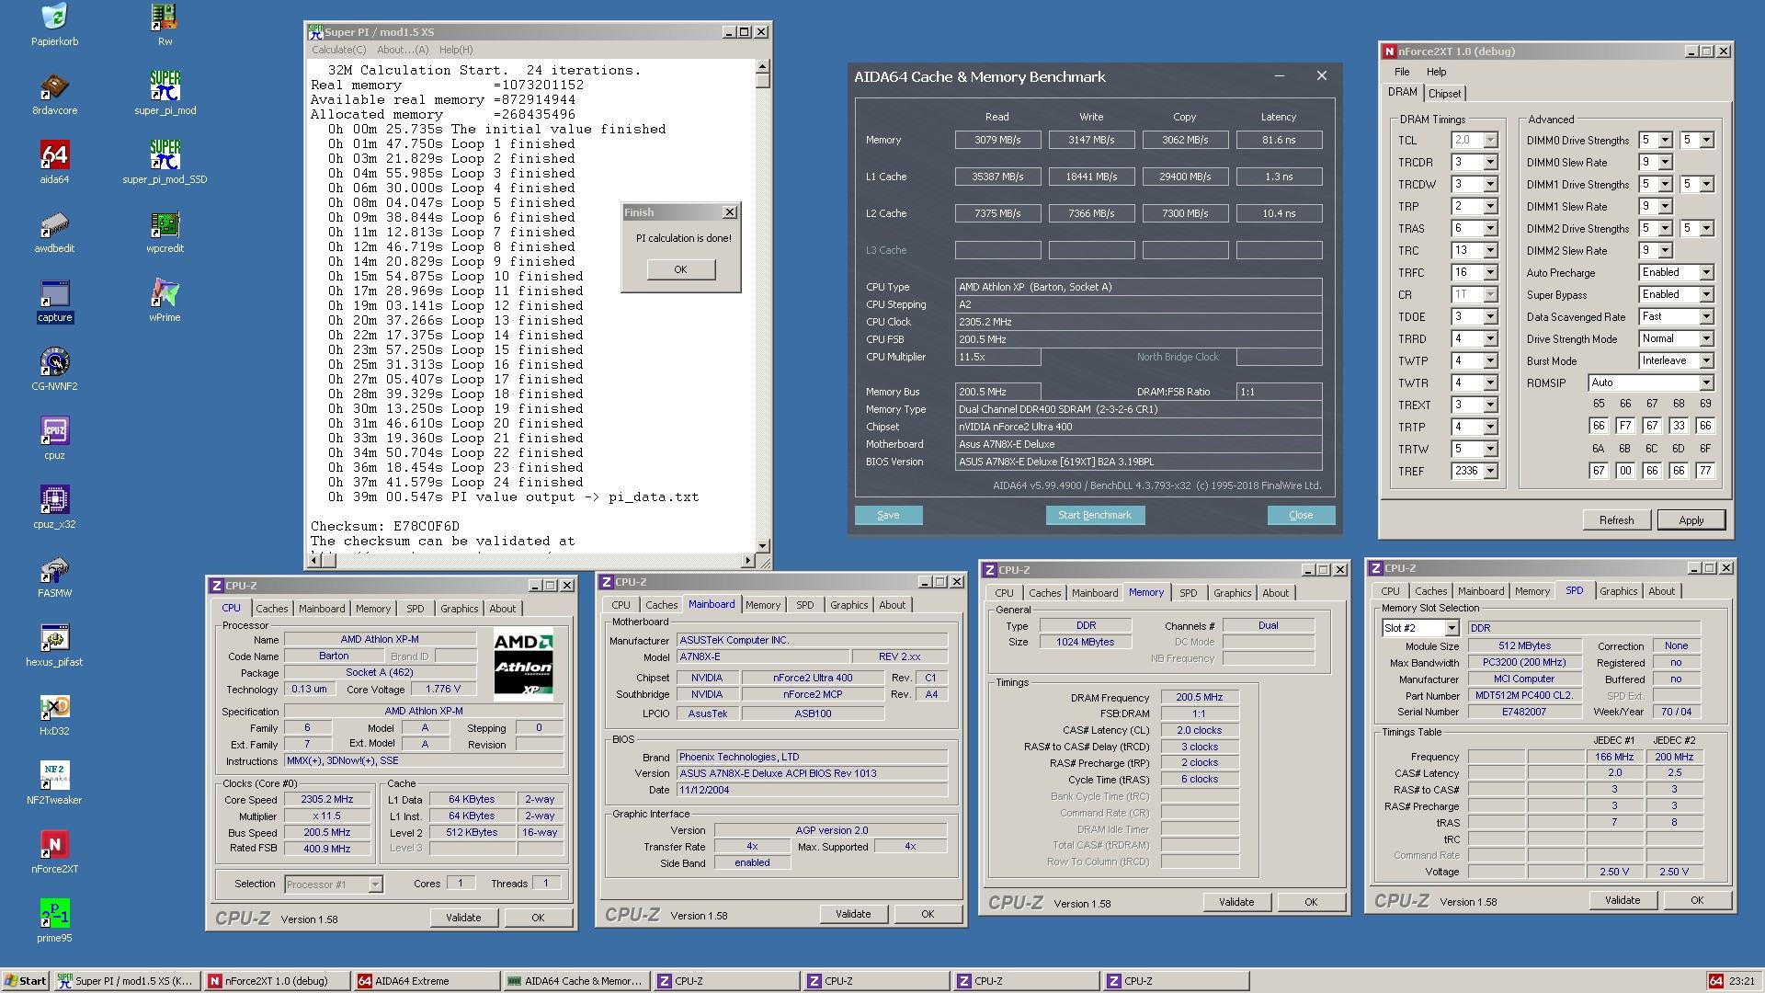Expand Burst Mode dropdown
This screenshot has height=993, width=1765.
pos(1706,361)
